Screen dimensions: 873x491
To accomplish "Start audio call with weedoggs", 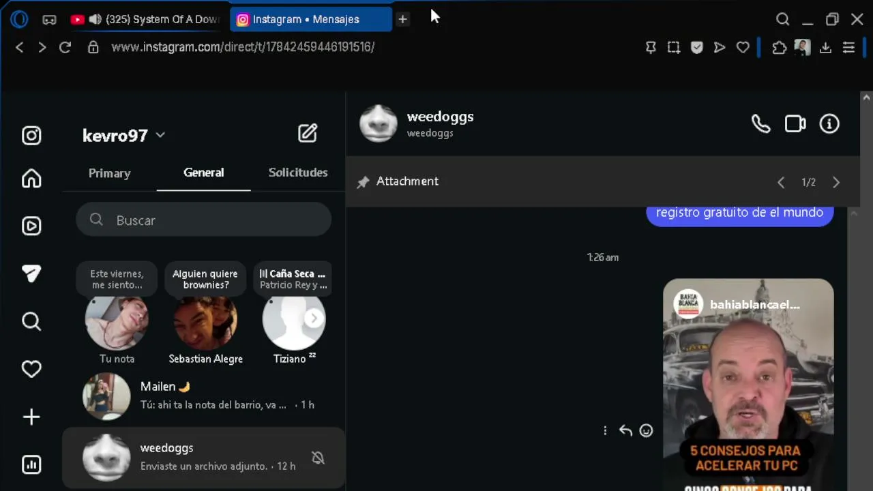I will pos(760,123).
